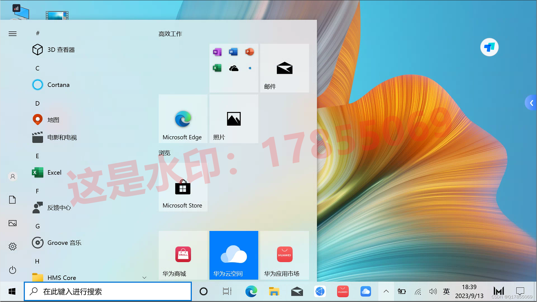The height and width of the screenshot is (302, 537).
Task: Click the battery icon in tray
Action: [x=402, y=292]
